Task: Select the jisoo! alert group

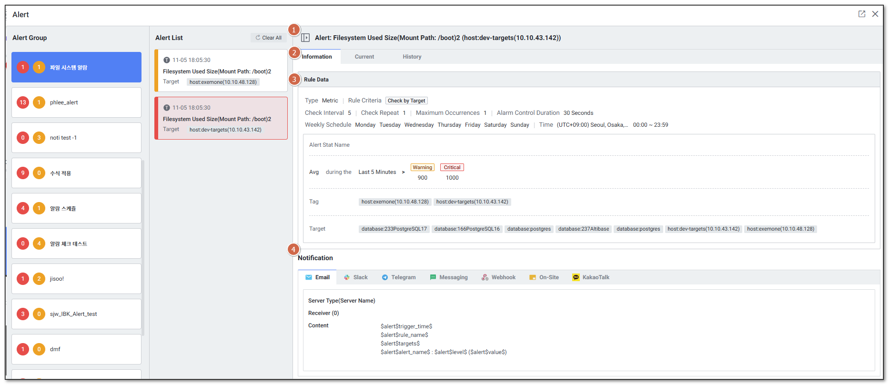Action: (76, 279)
